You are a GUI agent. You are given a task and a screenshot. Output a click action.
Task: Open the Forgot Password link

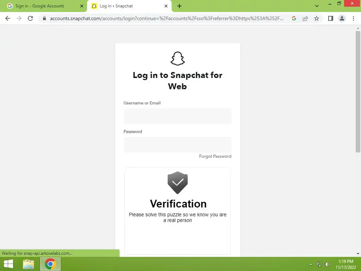(x=215, y=156)
